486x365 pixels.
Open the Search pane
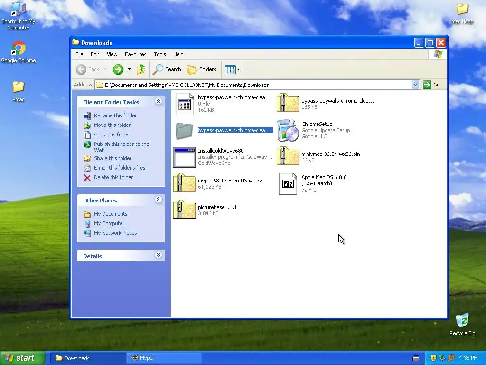(167, 69)
